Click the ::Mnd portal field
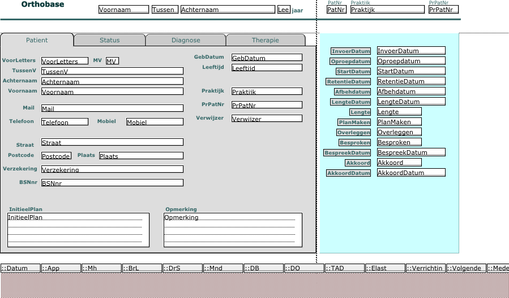 223,268
